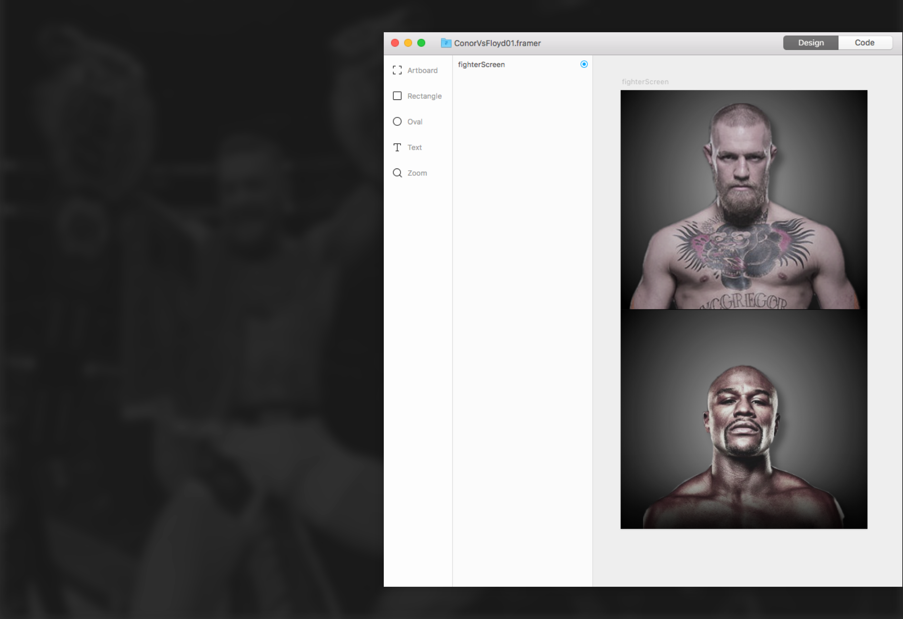This screenshot has height=619, width=903.
Task: Select the Text tool icon
Action: [397, 147]
